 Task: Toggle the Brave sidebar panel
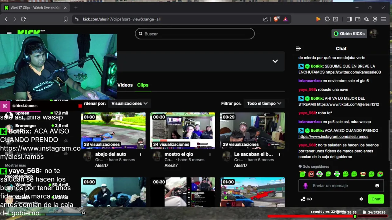tap(349, 19)
